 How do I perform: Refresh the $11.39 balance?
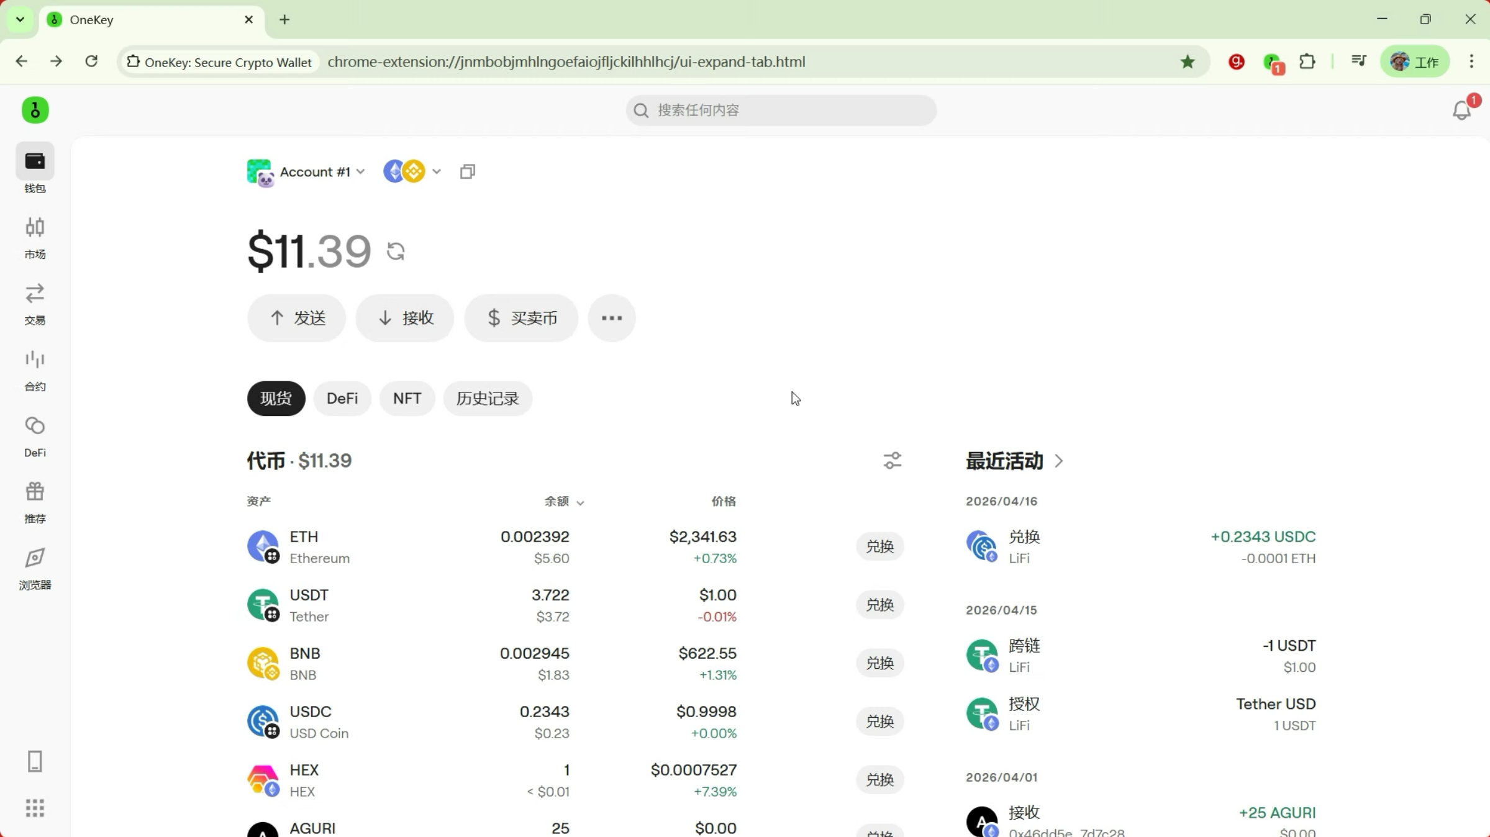396,251
